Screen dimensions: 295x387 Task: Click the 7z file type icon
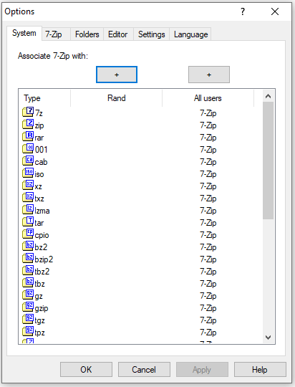click(28, 112)
